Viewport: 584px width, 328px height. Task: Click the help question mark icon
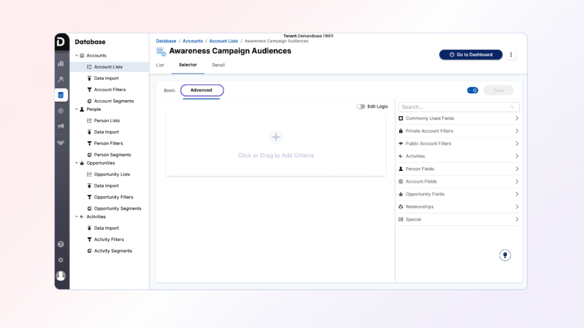coord(61,244)
